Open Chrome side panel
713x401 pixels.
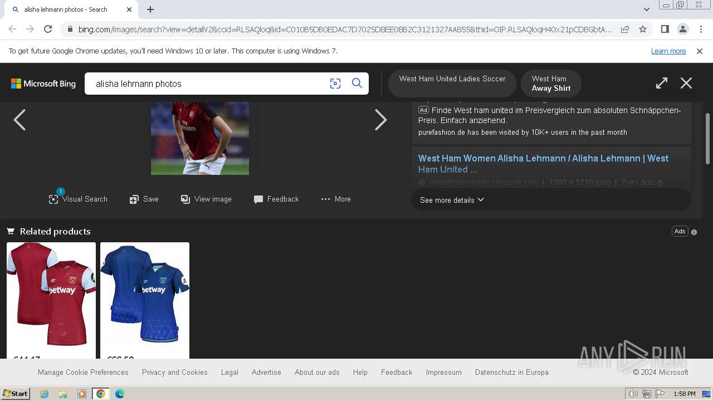[x=665, y=29]
